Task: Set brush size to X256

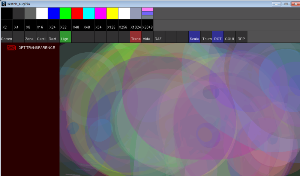Action: tap(124, 25)
